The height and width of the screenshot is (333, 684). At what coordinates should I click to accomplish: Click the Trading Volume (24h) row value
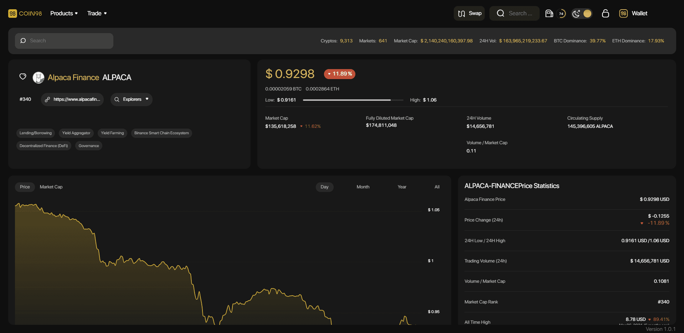click(649, 261)
